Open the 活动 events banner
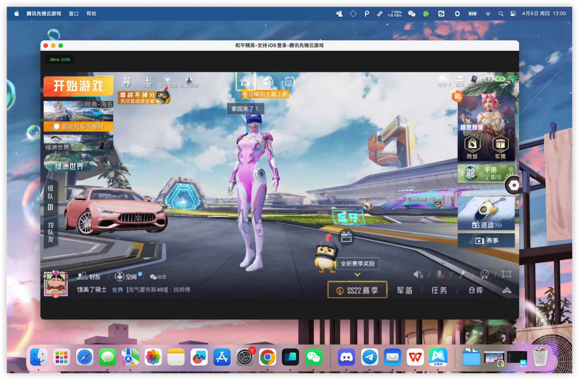This screenshot has height=380, width=579. (x=486, y=213)
